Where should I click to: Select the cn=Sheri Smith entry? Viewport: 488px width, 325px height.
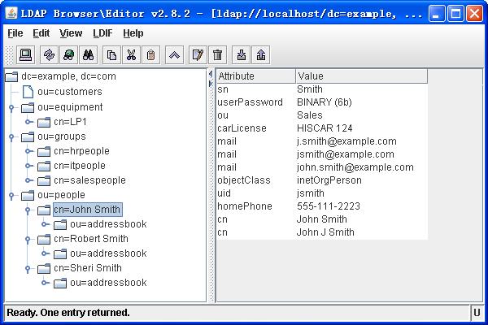tap(87, 268)
